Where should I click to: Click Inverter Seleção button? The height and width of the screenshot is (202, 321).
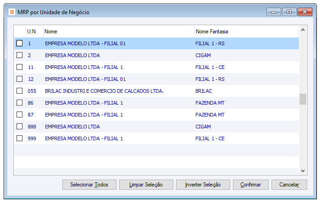203,185
